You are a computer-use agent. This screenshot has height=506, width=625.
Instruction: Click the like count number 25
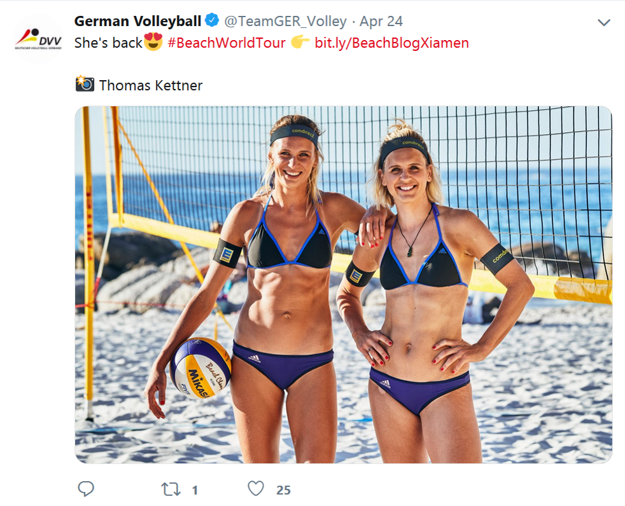[283, 490]
